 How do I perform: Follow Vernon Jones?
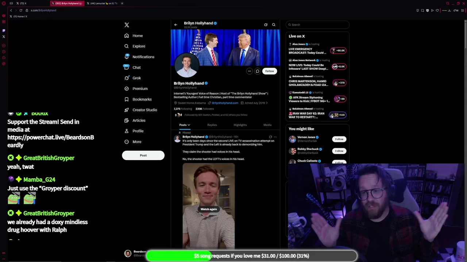339,139
